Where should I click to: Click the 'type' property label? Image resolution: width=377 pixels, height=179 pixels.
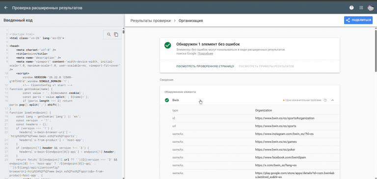(175, 111)
